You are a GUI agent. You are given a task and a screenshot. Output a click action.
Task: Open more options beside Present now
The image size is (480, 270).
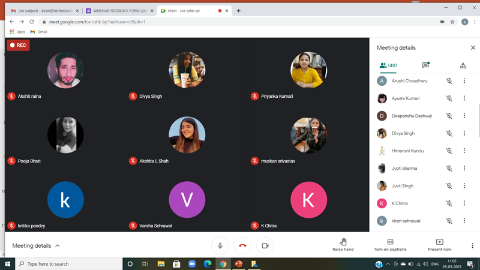472,245
